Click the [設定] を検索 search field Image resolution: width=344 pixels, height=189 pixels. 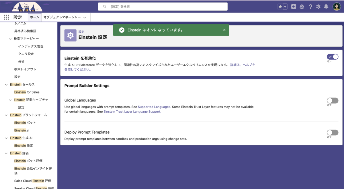pos(163,6)
